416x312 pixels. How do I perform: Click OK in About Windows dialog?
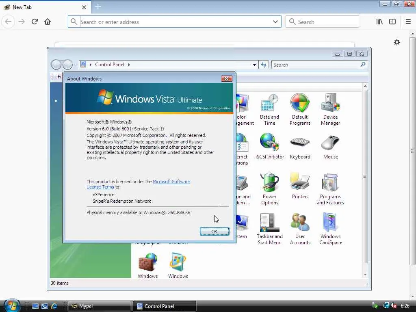tap(214, 231)
